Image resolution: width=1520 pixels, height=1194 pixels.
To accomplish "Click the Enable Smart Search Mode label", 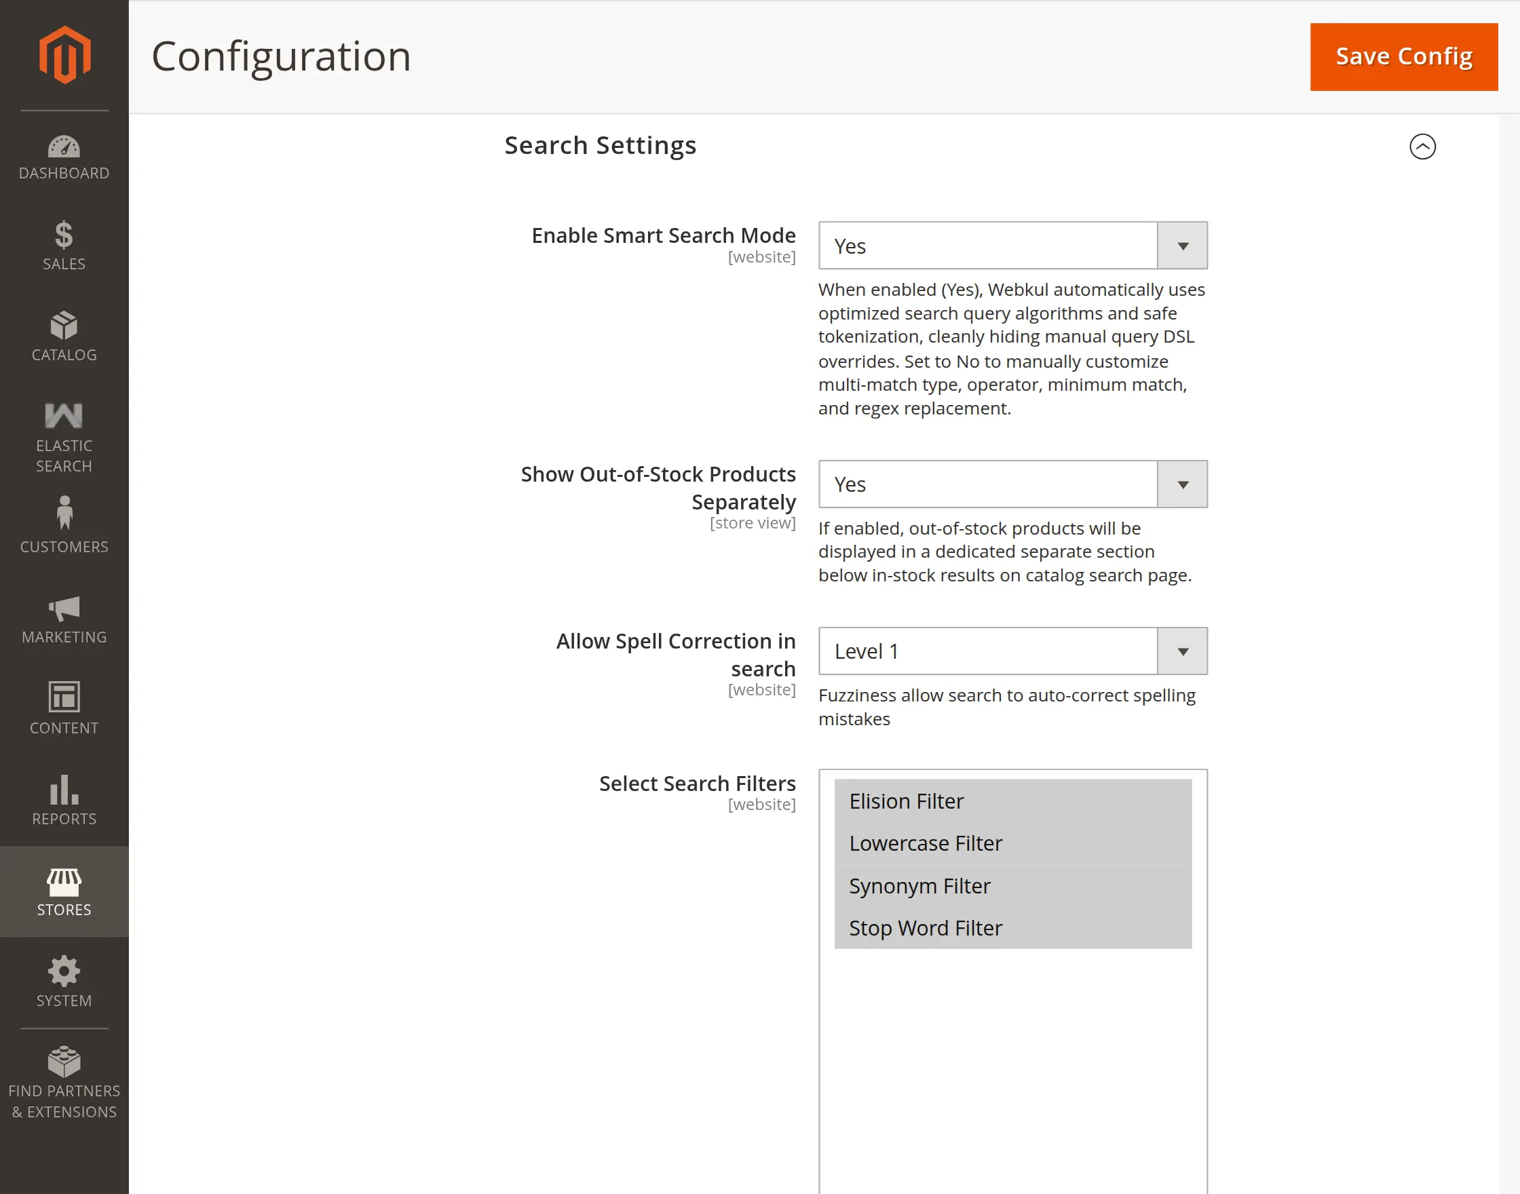I will [664, 235].
